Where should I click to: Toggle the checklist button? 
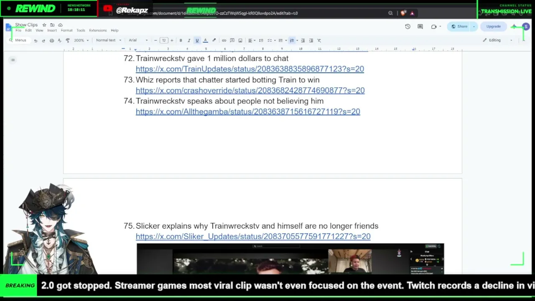(269, 41)
